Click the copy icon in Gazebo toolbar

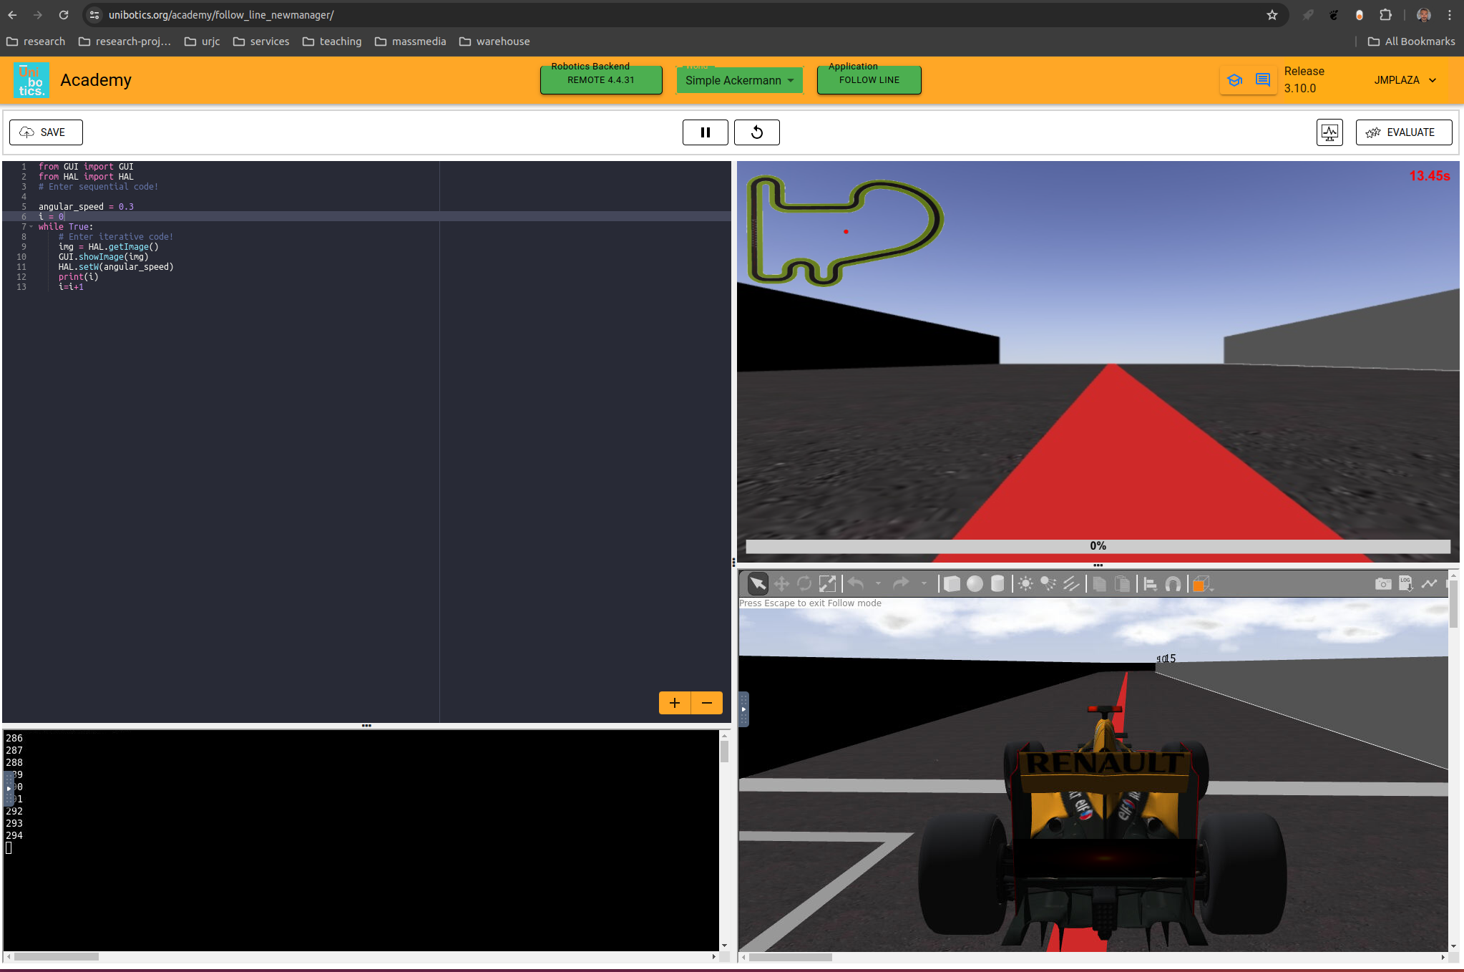tap(1100, 584)
